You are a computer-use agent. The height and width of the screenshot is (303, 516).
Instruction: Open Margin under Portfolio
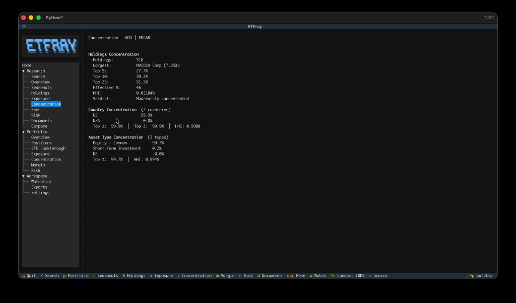[x=38, y=165]
